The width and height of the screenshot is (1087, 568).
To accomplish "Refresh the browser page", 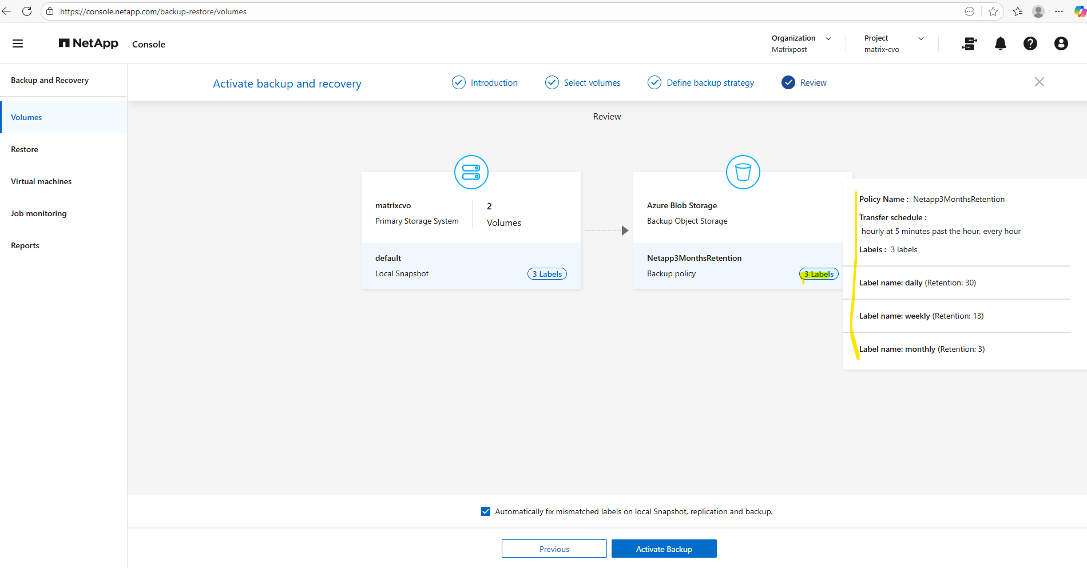I will click(x=26, y=11).
